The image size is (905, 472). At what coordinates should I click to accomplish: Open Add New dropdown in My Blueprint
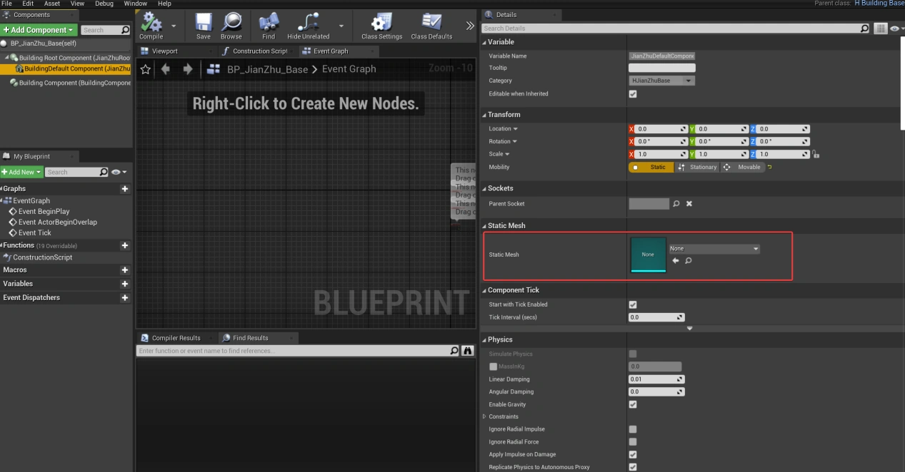(21, 172)
